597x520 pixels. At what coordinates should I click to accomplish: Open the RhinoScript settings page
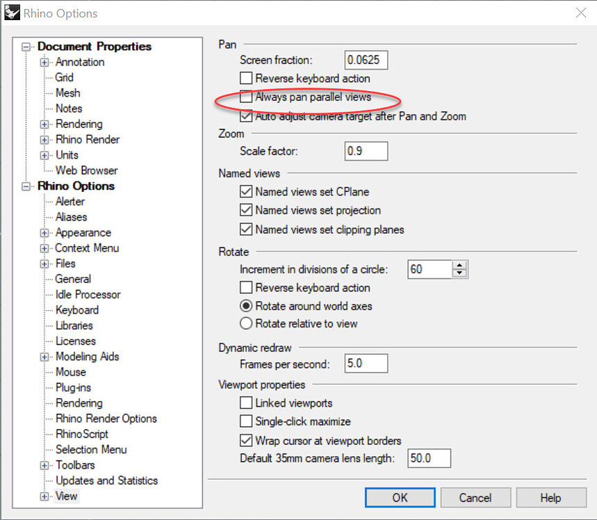click(x=82, y=434)
